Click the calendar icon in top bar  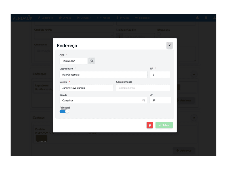(206, 18)
